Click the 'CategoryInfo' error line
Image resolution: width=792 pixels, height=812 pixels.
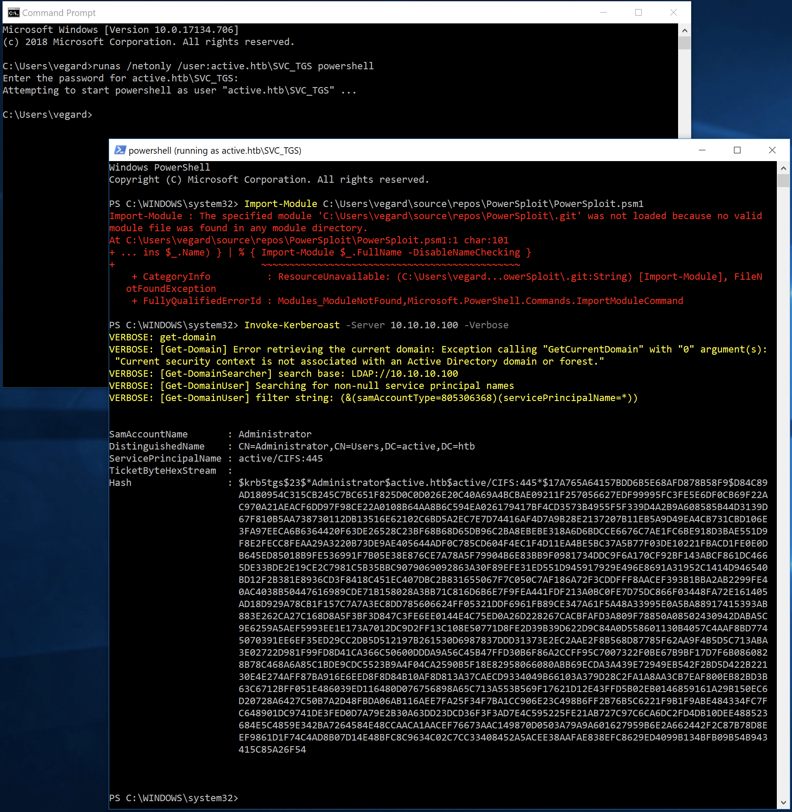point(447,277)
